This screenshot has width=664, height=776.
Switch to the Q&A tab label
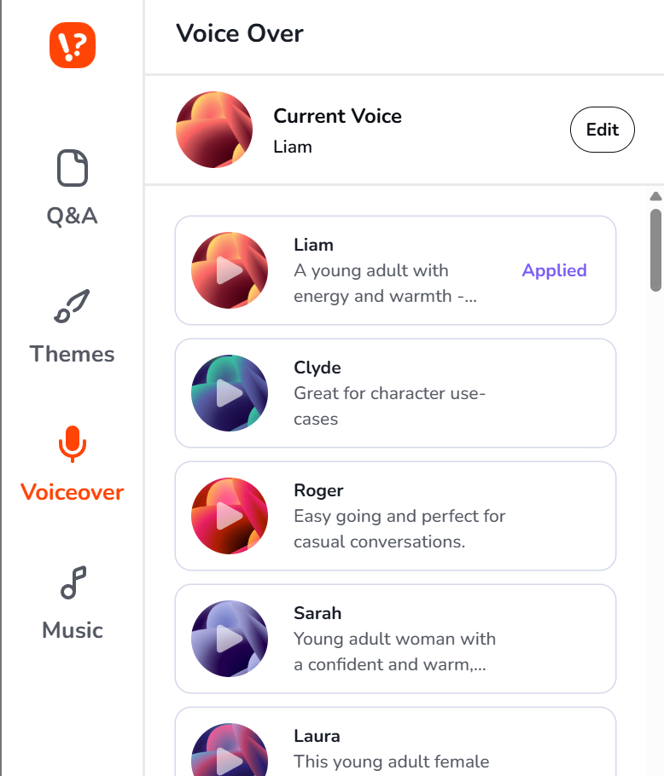[73, 216]
